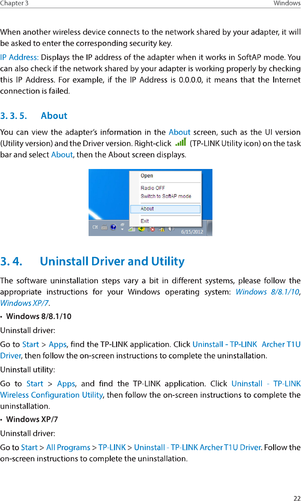Image resolution: width=301 pixels, height=501 pixels.
Task: Click the inline green TP-LINK Utility icon
Action: click(x=180, y=143)
